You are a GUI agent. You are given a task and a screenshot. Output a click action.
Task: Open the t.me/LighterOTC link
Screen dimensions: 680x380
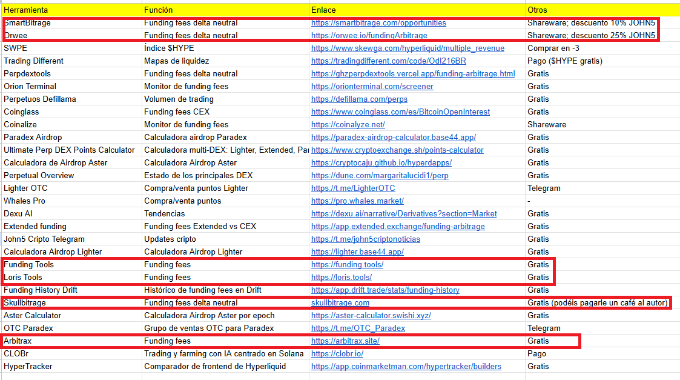point(353,188)
